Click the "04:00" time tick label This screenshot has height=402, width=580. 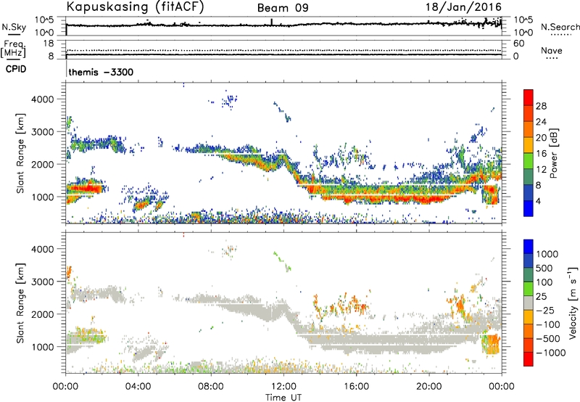pyautogui.click(x=138, y=387)
